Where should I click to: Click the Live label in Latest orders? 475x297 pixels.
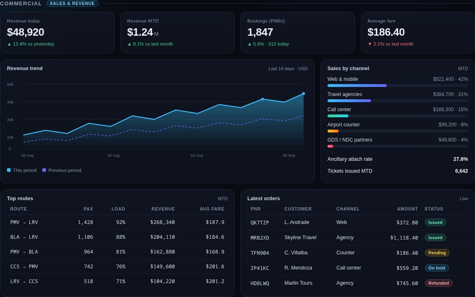[463, 199]
